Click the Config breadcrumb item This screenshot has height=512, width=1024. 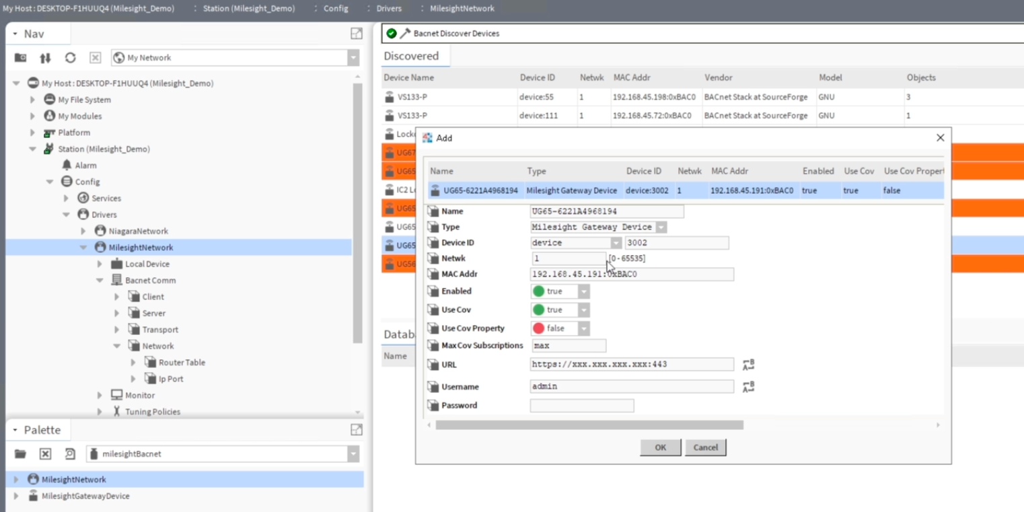pos(336,8)
